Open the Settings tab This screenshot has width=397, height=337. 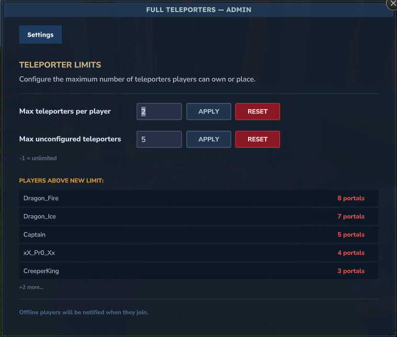coord(40,34)
